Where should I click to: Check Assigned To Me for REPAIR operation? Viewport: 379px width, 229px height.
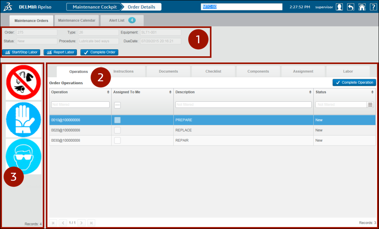click(x=117, y=141)
